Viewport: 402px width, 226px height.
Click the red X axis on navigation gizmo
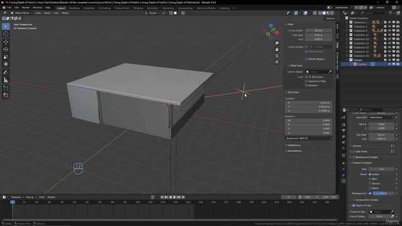coord(277,33)
